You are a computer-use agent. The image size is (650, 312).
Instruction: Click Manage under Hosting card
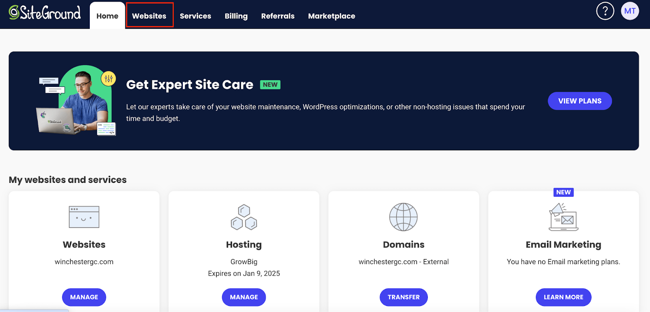(x=244, y=297)
